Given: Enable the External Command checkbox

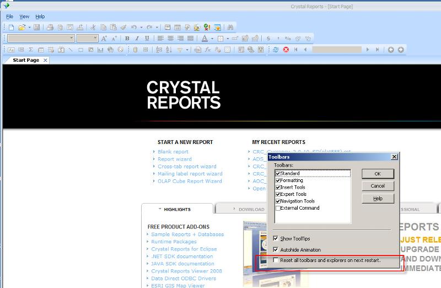Looking at the screenshot, I should (x=278, y=208).
